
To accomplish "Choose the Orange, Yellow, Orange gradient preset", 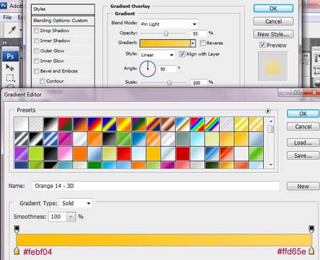I will pos(124,124).
